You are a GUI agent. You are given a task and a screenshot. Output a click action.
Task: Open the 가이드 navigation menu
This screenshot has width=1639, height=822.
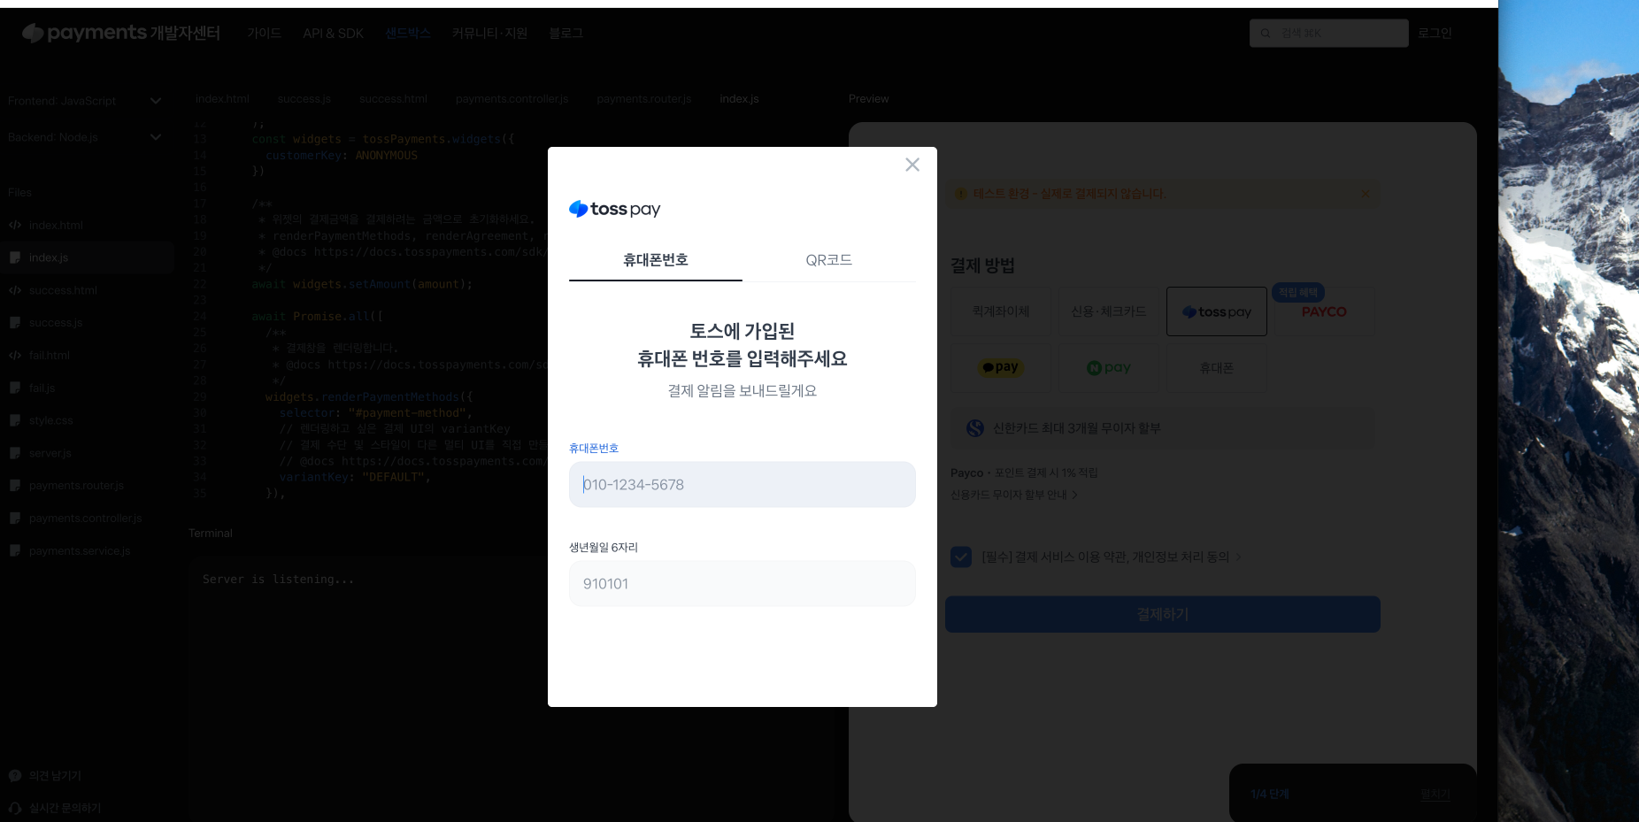point(265,34)
